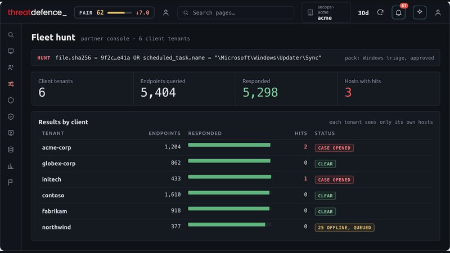Click CLEAR badge for globex-corp
Screen dimensions: 450x253
click(x=325, y=164)
